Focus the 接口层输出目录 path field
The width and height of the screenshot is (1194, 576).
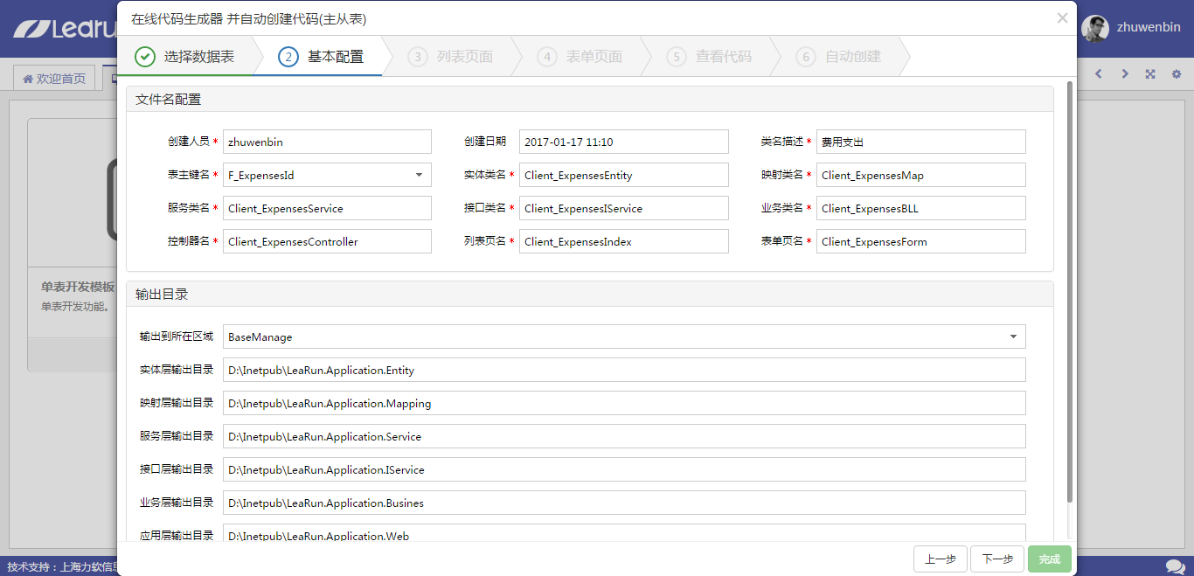pos(624,469)
